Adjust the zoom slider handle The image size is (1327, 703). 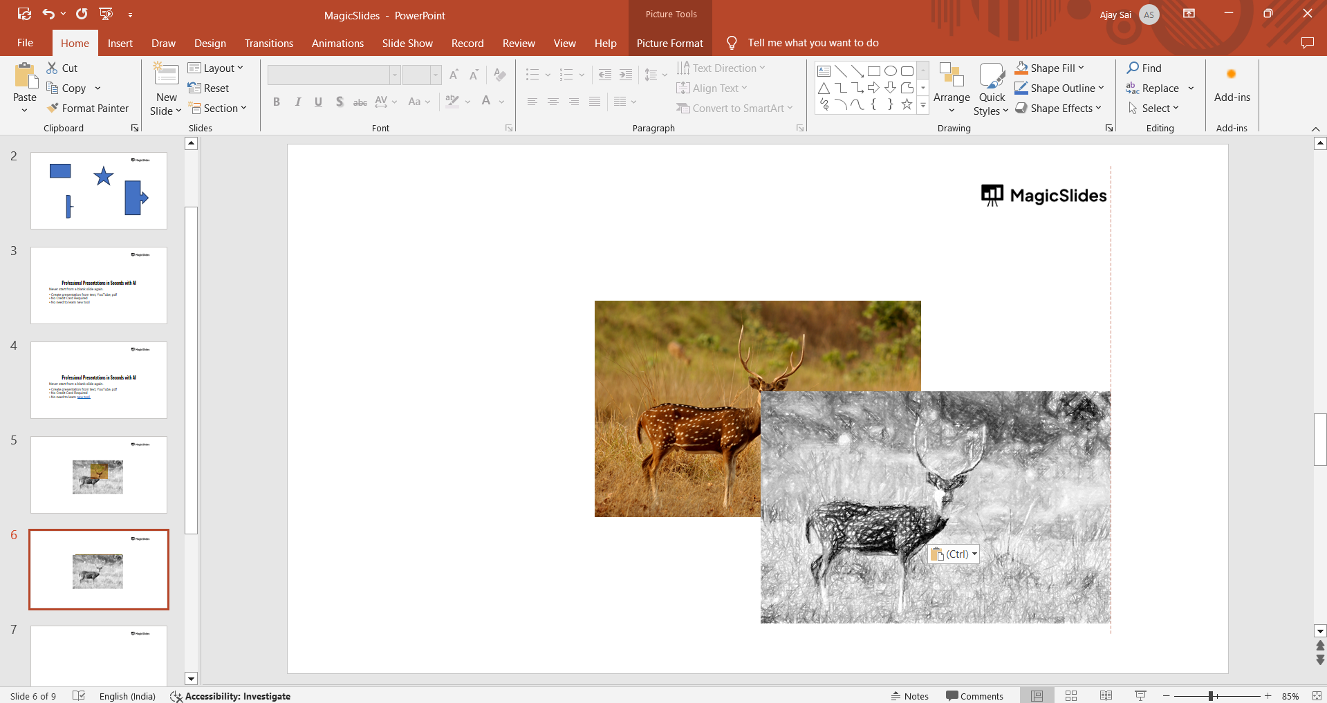click(1211, 696)
